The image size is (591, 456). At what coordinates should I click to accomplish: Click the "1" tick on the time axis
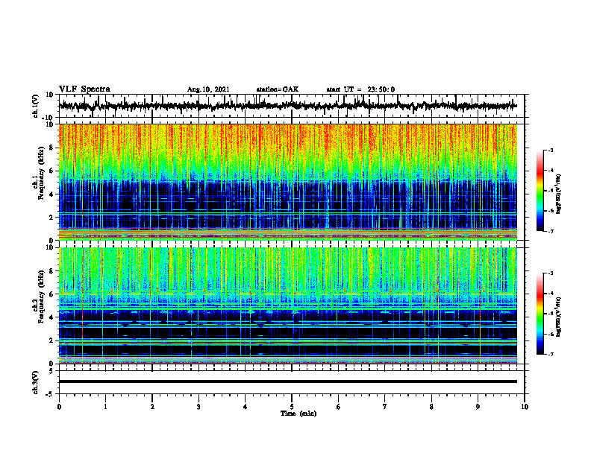coord(105,407)
